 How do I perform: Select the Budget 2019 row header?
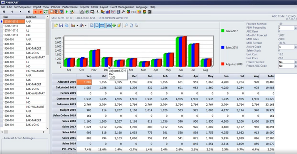point(65,110)
